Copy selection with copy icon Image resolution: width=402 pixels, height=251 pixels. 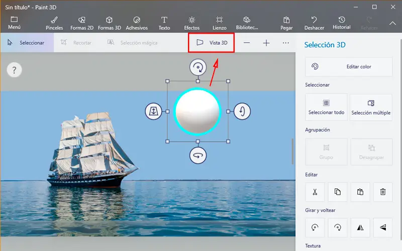click(x=337, y=192)
